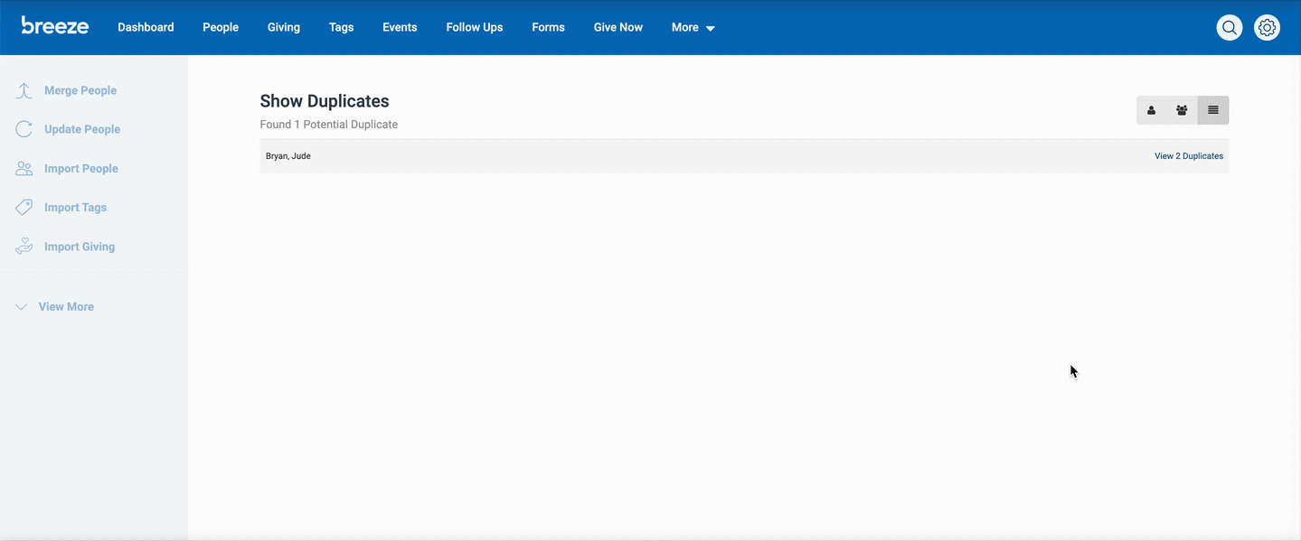Click the Import Tags tag icon
1301x541 pixels.
(x=24, y=208)
